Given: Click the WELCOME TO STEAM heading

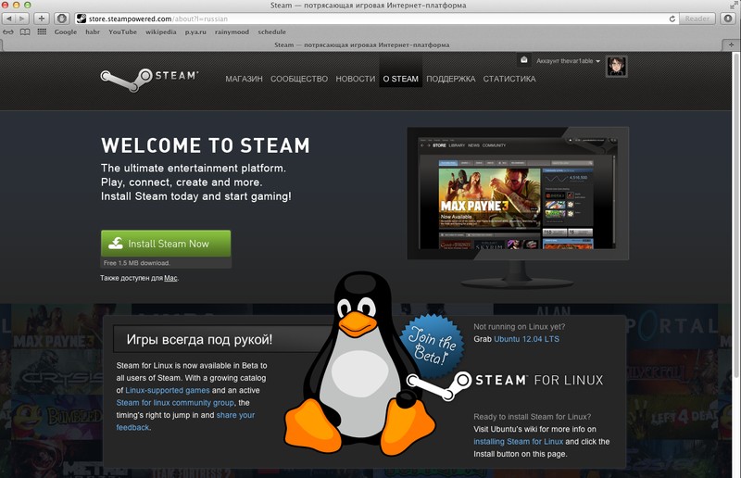Looking at the screenshot, I should coord(206,145).
